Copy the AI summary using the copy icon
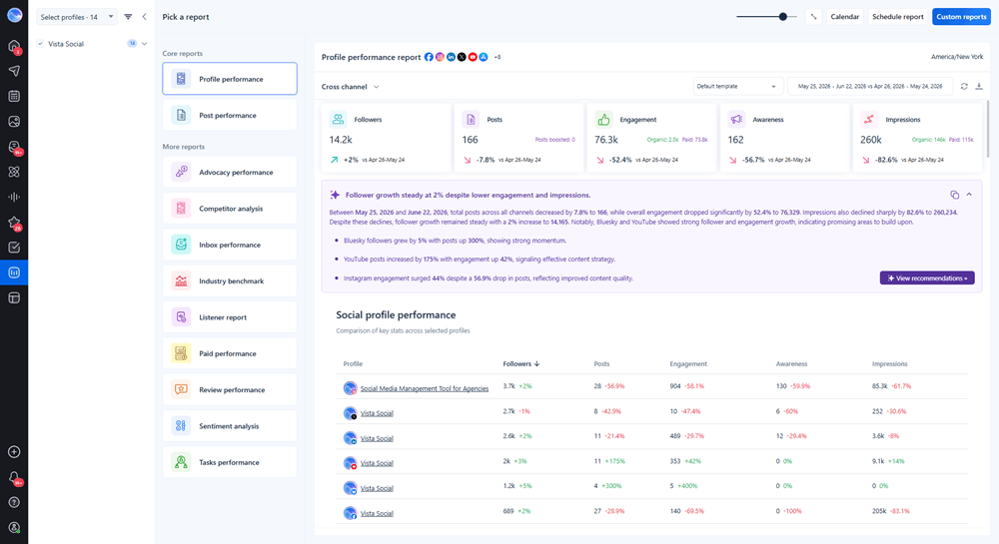This screenshot has height=544, width=999. point(954,195)
